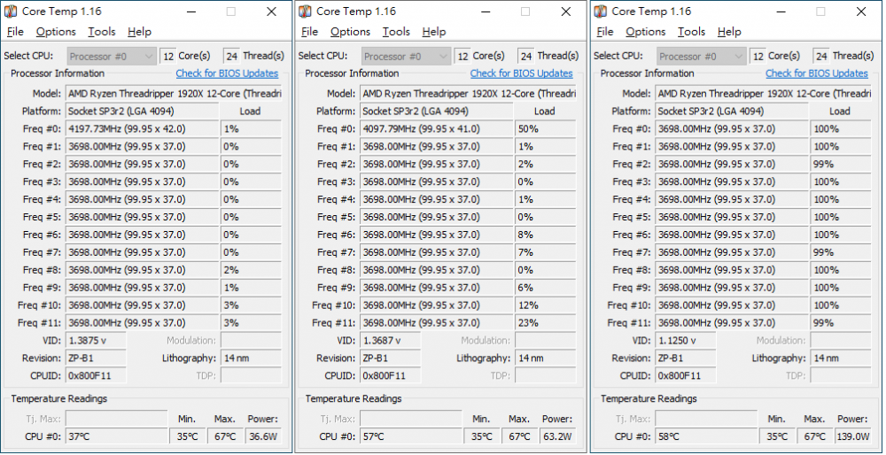Click CPUID 0x800F11 field in middle window
Viewport: 886px width, 455px height.
click(x=391, y=376)
